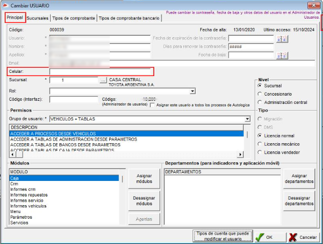The image size is (323, 244).
Task: Select the Parámetros module
Action: 64,217
